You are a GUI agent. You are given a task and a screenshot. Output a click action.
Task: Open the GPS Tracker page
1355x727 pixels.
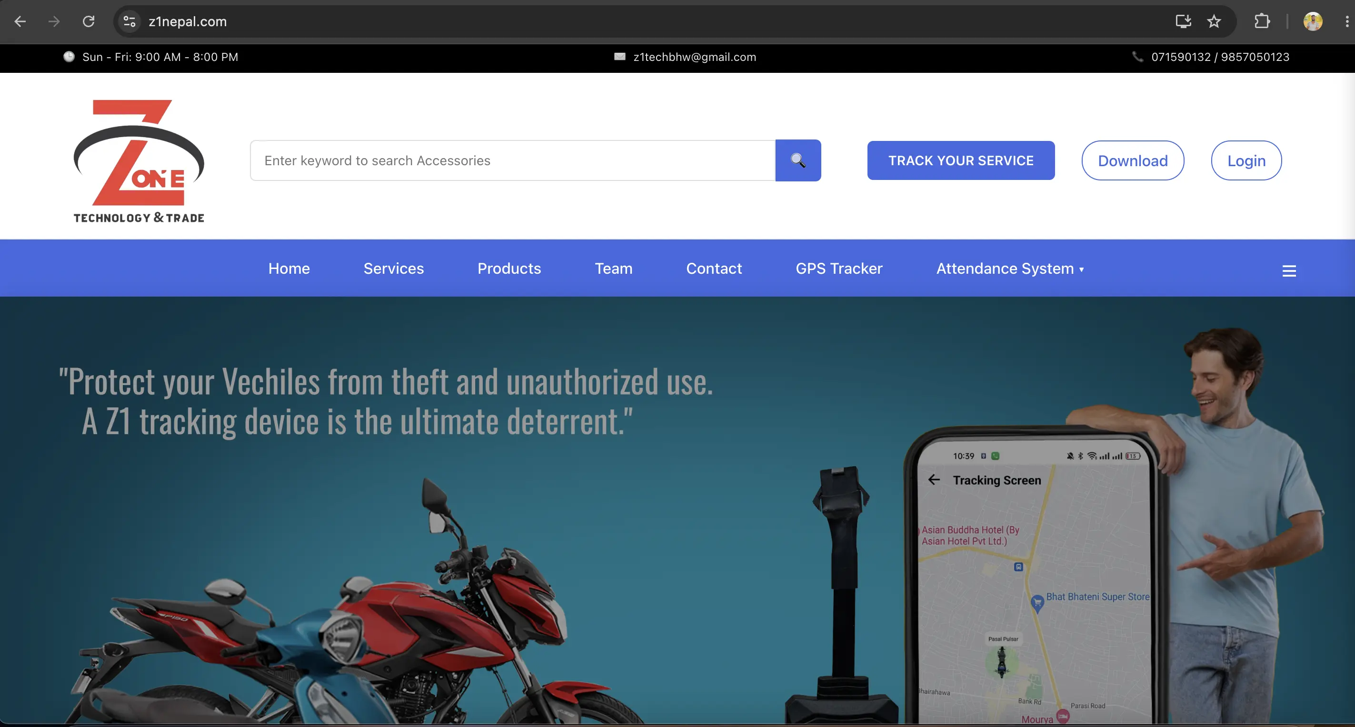(839, 269)
